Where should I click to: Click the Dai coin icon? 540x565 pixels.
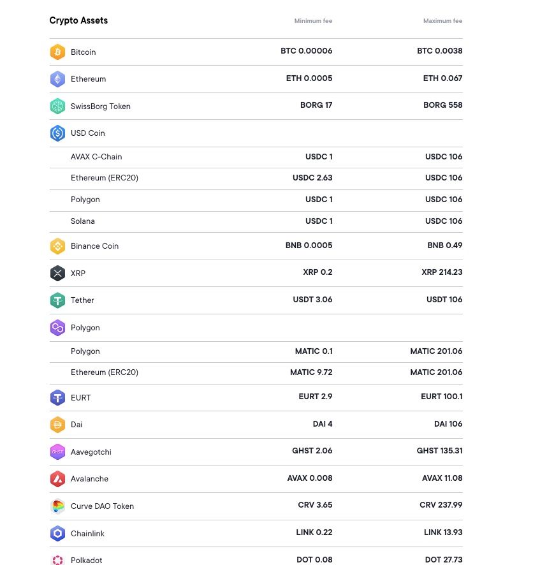click(57, 425)
